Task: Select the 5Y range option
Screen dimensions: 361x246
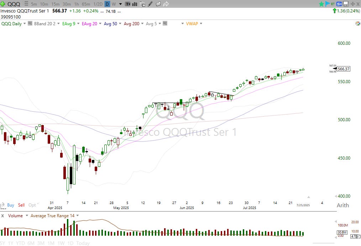Action: 2,243
